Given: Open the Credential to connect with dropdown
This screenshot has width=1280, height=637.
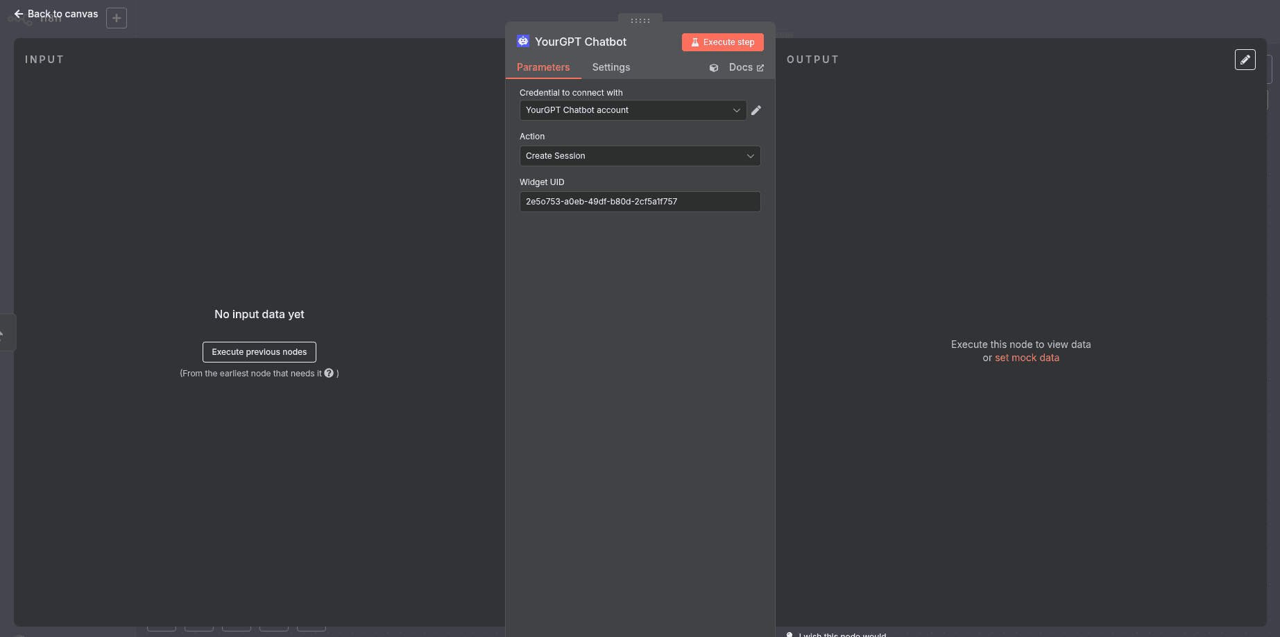Looking at the screenshot, I should pos(632,110).
